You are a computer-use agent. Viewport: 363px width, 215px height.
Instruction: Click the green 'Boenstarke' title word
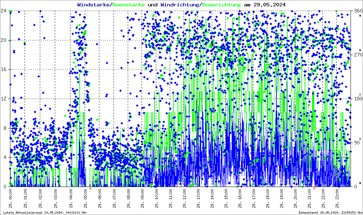point(128,5)
